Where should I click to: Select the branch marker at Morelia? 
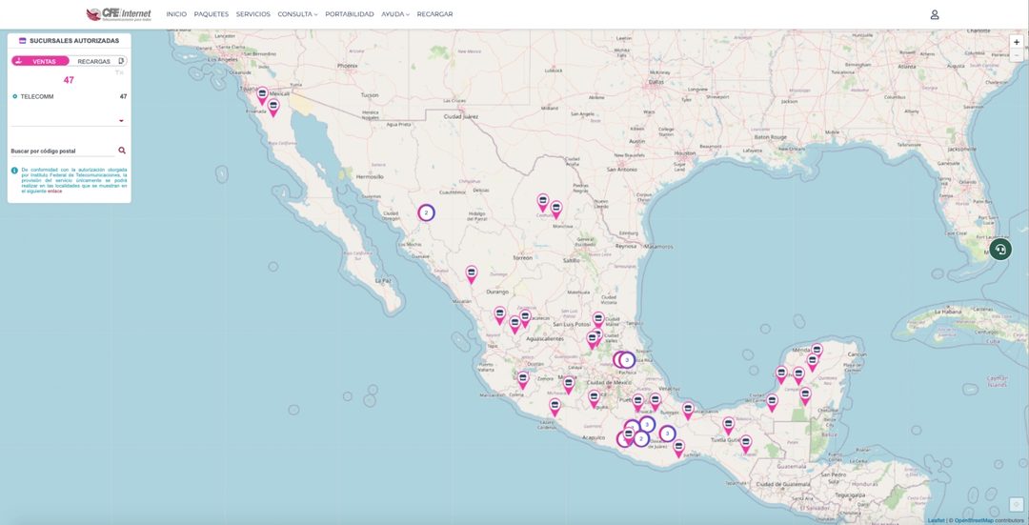(x=569, y=385)
